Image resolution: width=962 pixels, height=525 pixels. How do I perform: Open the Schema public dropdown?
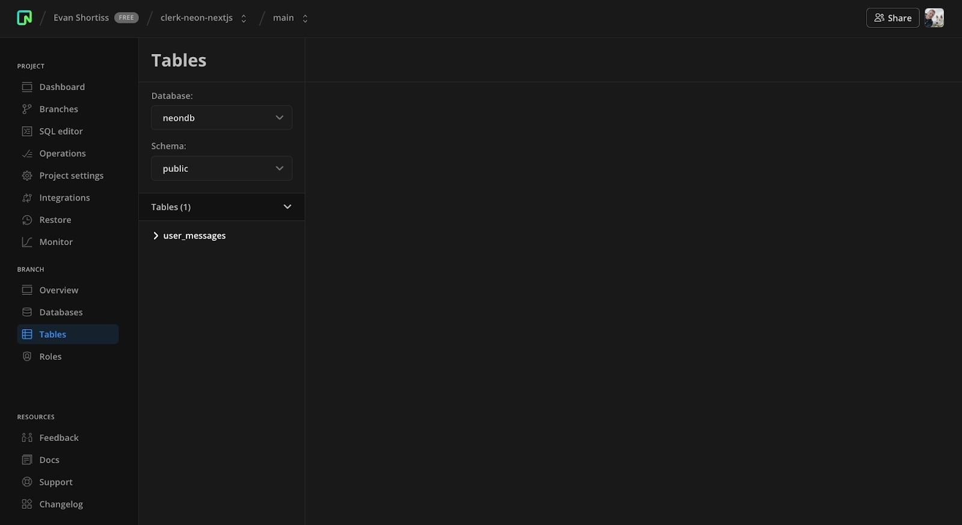coord(221,169)
